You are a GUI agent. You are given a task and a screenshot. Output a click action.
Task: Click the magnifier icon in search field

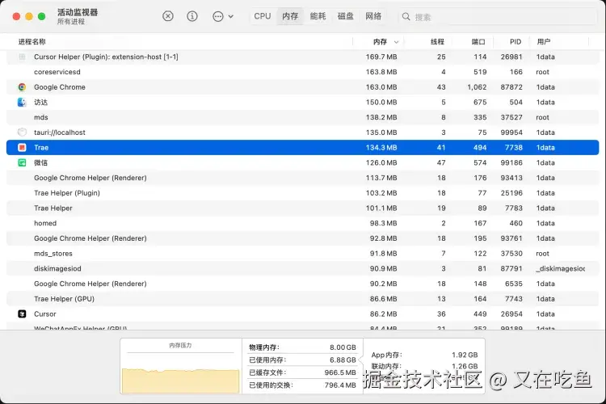click(406, 17)
